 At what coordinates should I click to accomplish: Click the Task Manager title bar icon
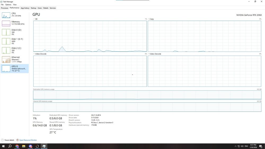(2, 2)
